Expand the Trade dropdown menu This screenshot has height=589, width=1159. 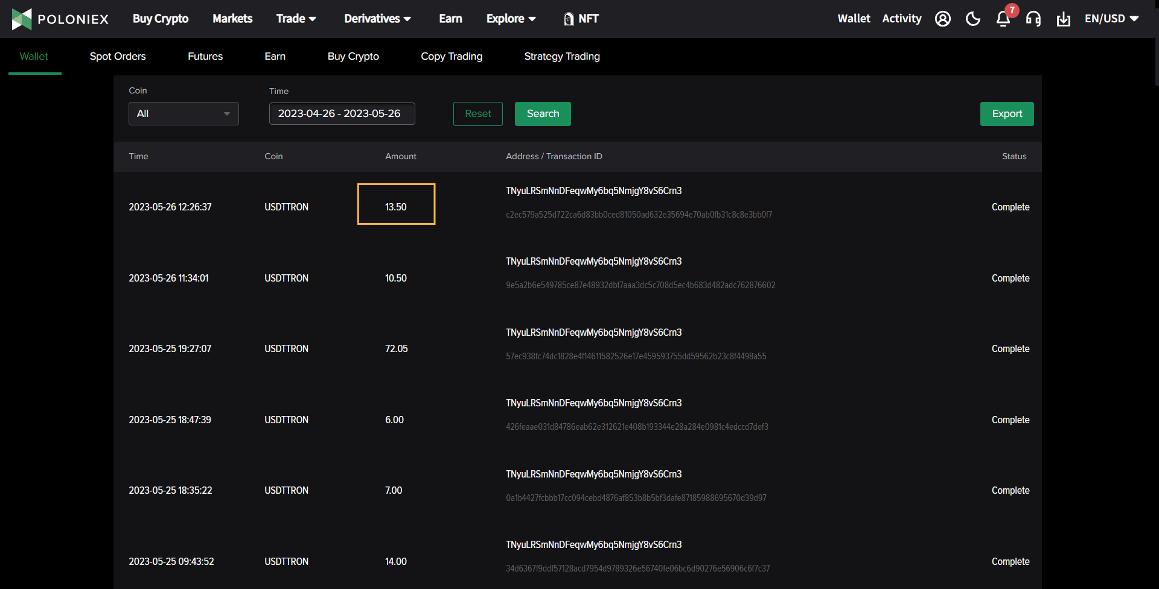(296, 19)
